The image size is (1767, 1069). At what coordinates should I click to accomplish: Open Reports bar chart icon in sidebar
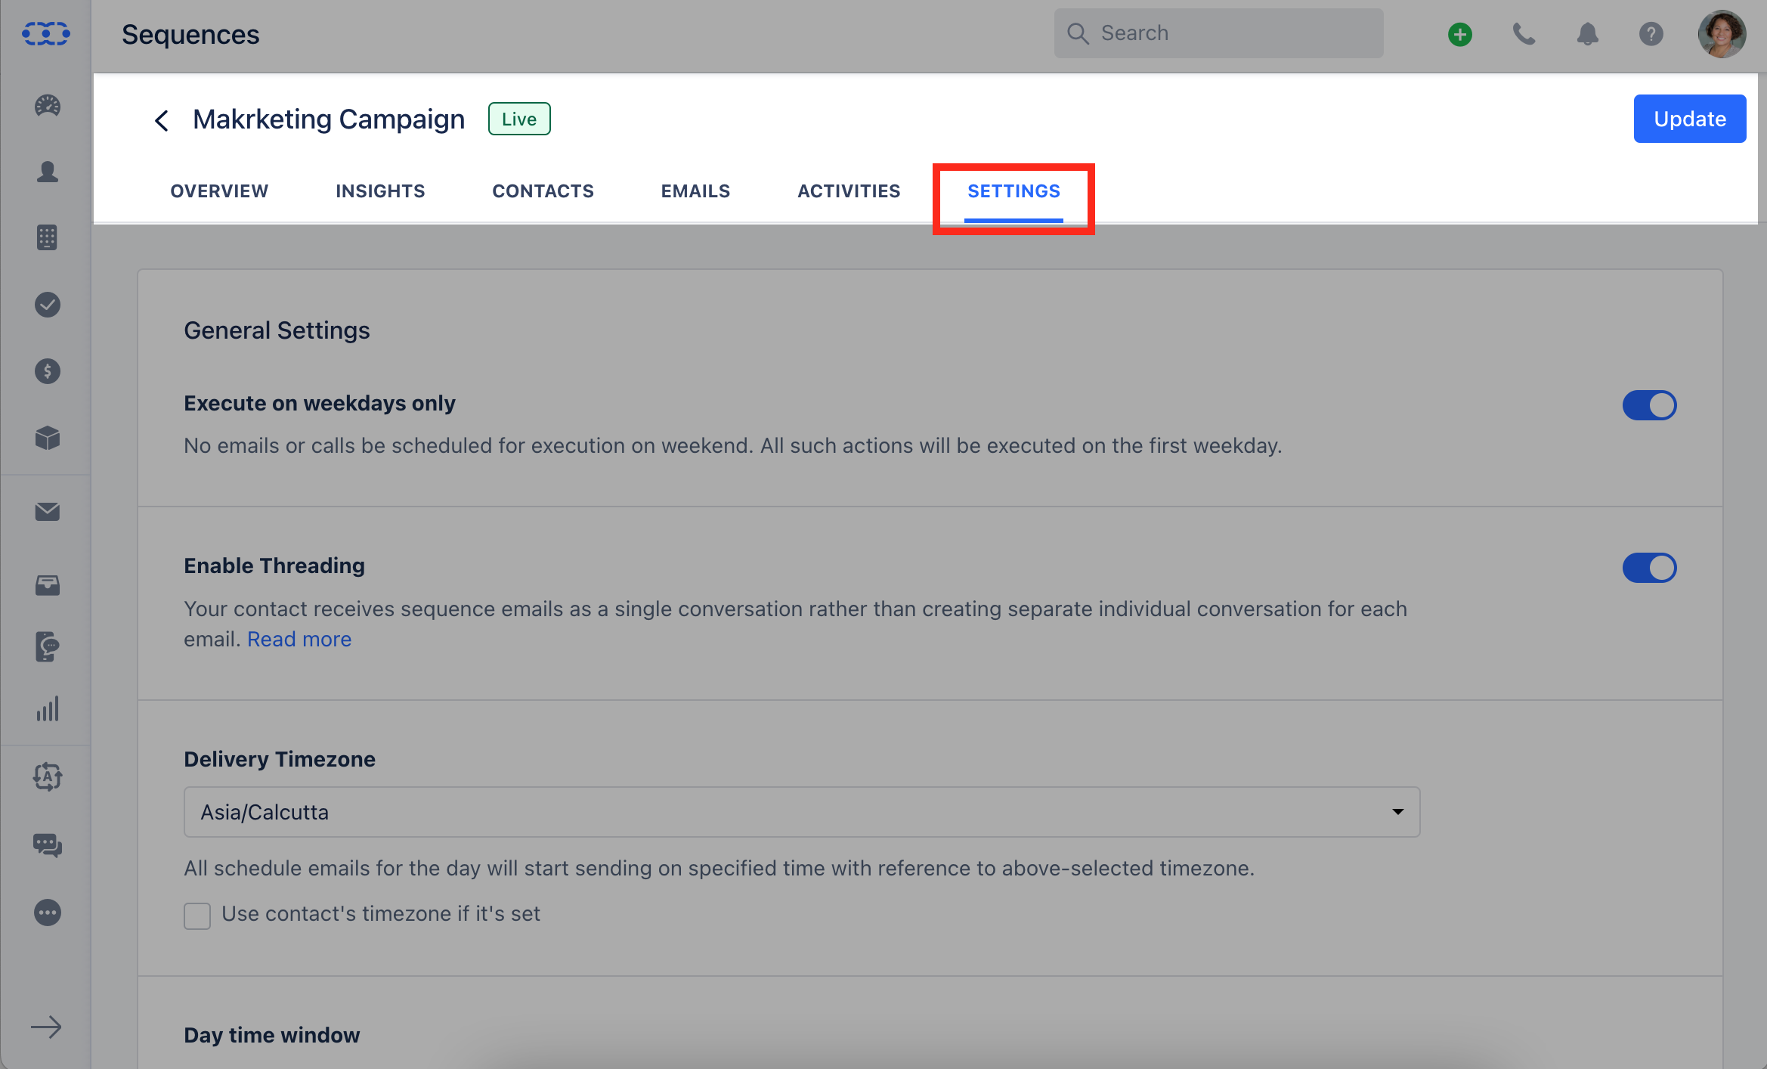click(x=48, y=710)
